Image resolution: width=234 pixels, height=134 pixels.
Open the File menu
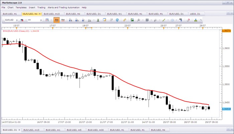click(3, 7)
